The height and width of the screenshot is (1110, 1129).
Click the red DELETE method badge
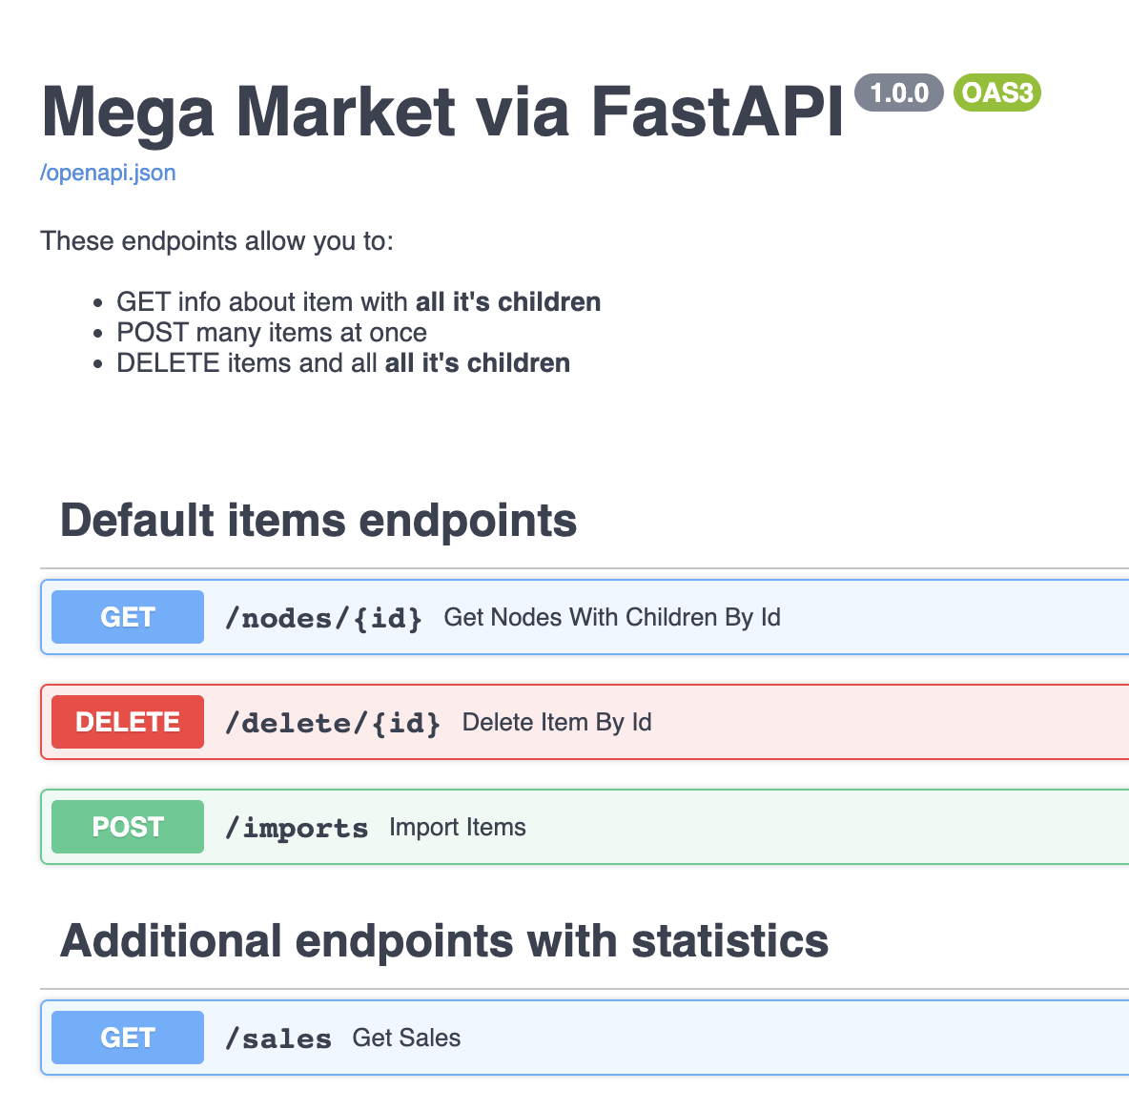point(128,722)
